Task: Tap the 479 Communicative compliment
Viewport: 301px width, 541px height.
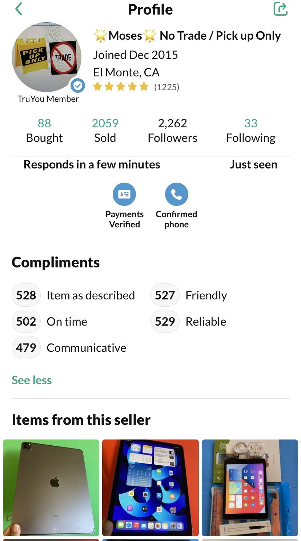Action: (x=70, y=347)
